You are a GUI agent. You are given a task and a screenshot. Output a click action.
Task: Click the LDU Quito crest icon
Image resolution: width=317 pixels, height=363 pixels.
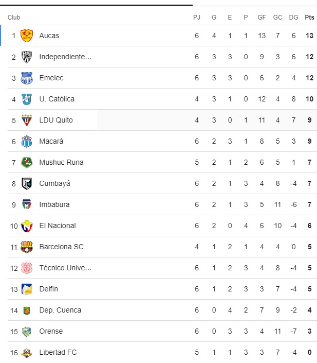[27, 120]
